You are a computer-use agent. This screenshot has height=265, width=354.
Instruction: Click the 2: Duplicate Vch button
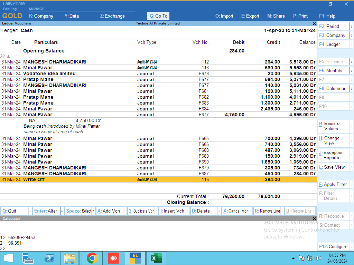141,211
